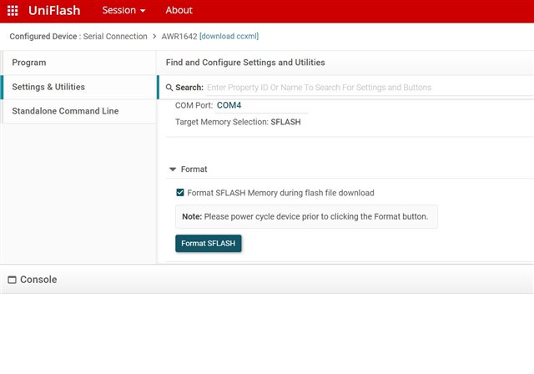The width and height of the screenshot is (534, 374).
Task: Uncheck Format SFLASH Memory during flash download
Action: coord(180,193)
